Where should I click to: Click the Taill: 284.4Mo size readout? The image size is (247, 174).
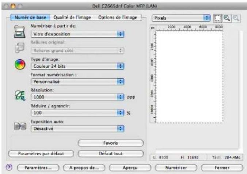pyautogui.click(x=226, y=158)
